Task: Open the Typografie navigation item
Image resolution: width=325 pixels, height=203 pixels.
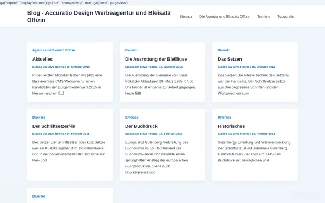Action: (285, 17)
